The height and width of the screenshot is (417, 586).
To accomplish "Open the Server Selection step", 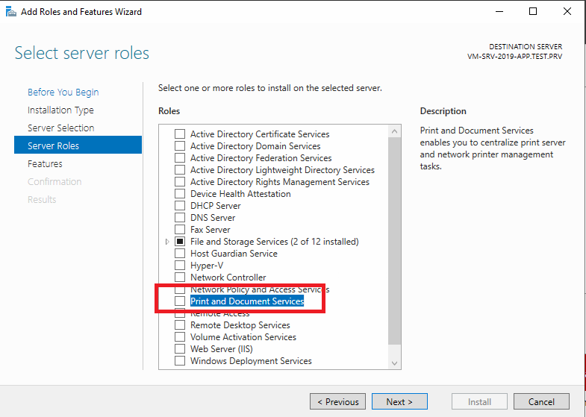I will tap(61, 128).
